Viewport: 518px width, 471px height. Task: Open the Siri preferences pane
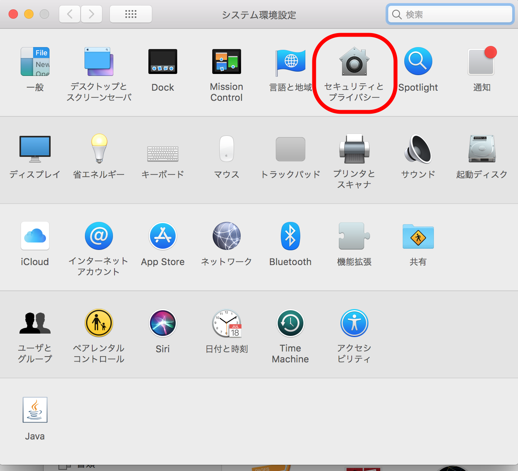(x=163, y=323)
